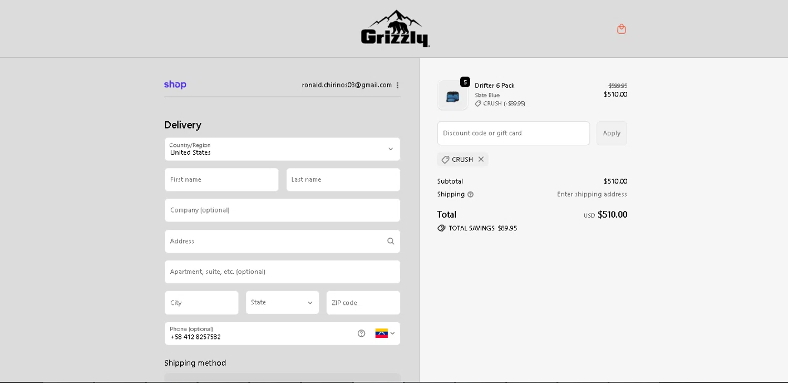
Task: Click the City input field
Action: pyautogui.click(x=201, y=303)
